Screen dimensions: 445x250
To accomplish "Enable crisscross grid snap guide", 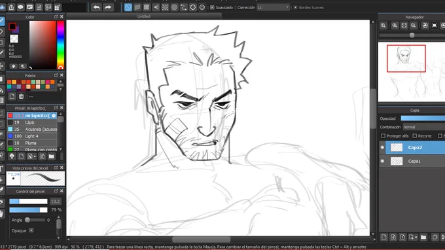I will tap(147, 7).
